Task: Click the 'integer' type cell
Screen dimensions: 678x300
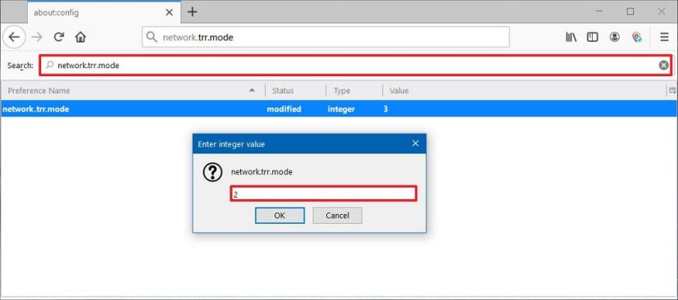Action: pos(341,109)
